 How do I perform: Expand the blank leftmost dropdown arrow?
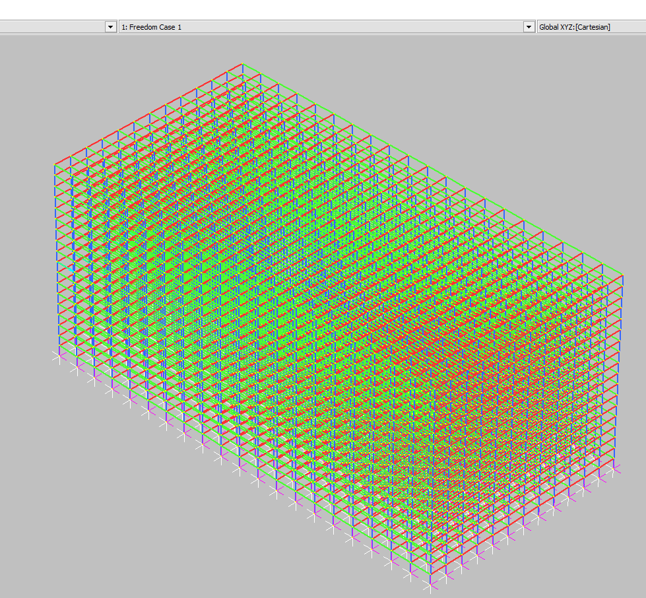[110, 27]
